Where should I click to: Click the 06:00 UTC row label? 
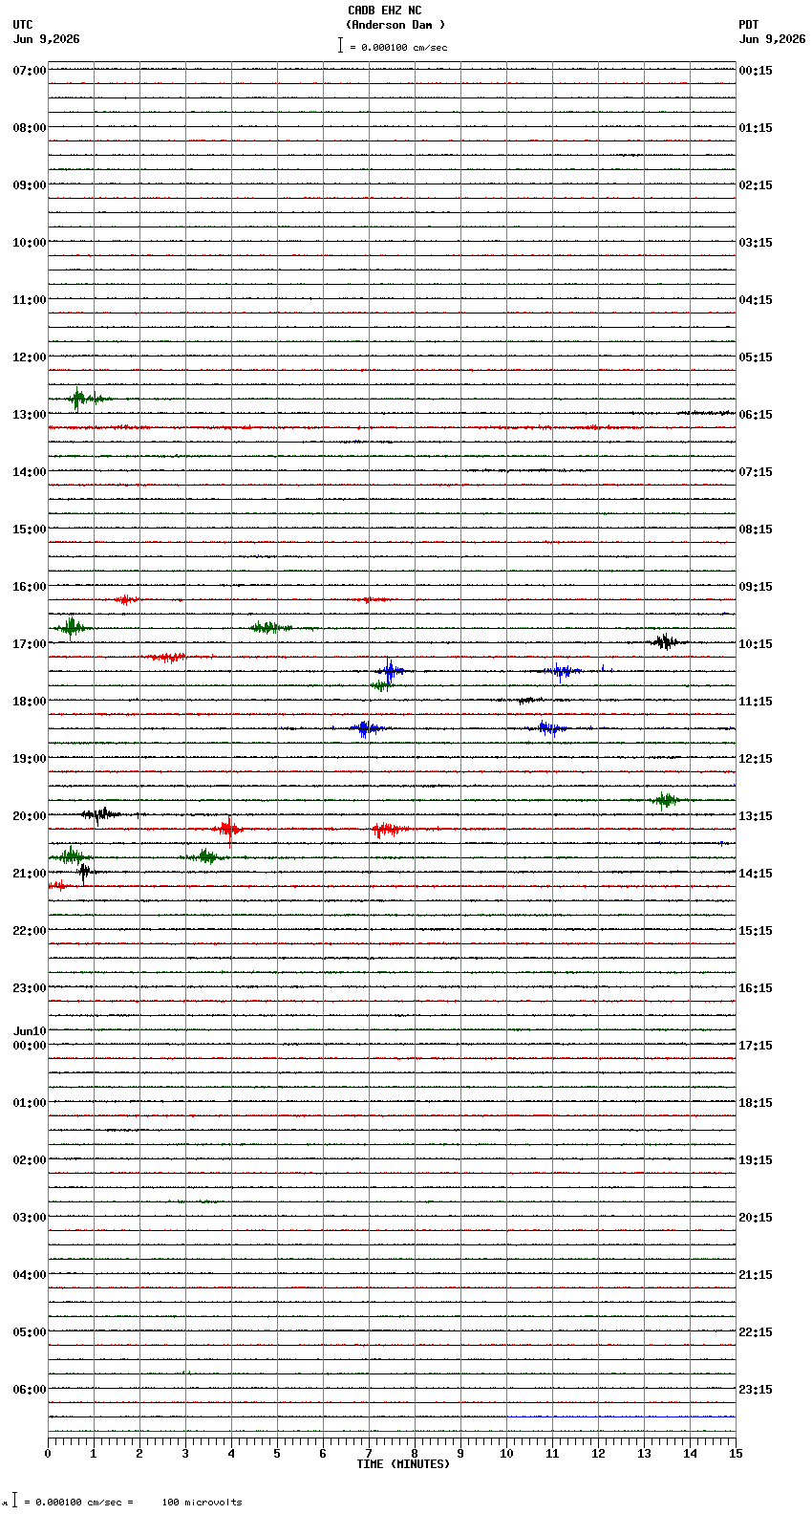click(x=30, y=1390)
